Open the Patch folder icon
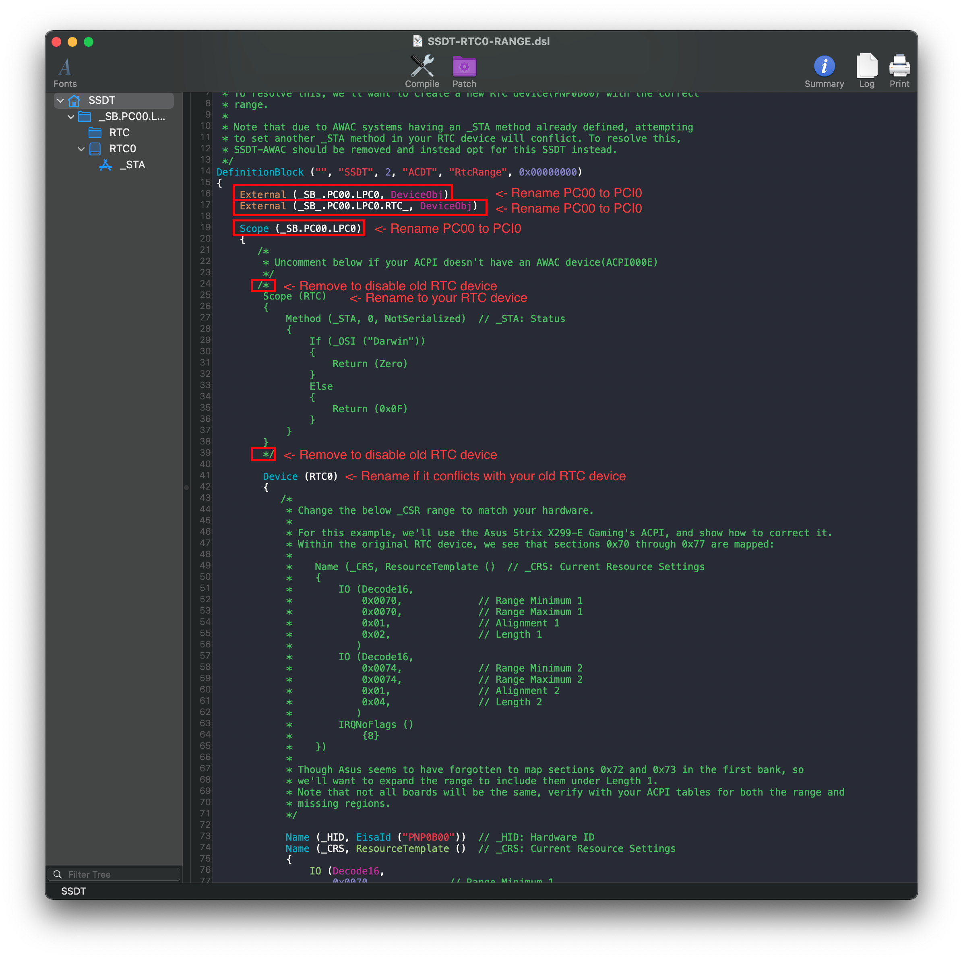Viewport: 963px width, 959px height. (464, 66)
